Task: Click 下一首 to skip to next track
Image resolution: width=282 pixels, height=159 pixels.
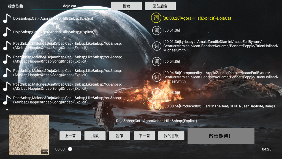Action: pyautogui.click(x=144, y=136)
